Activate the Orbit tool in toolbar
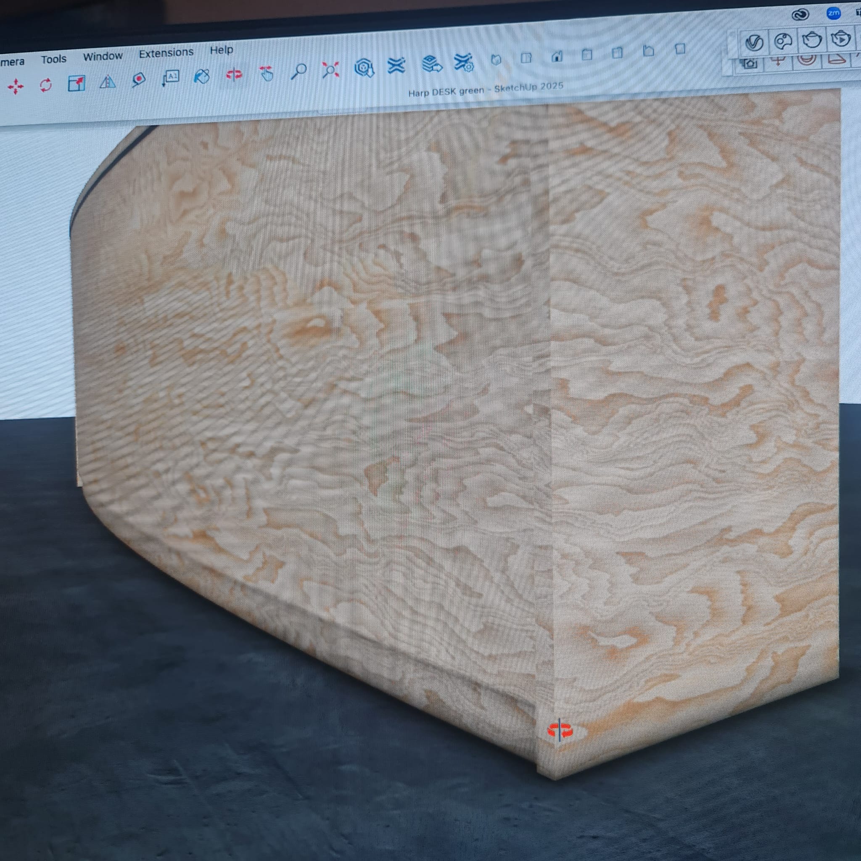Screen dimensions: 861x861 234,74
